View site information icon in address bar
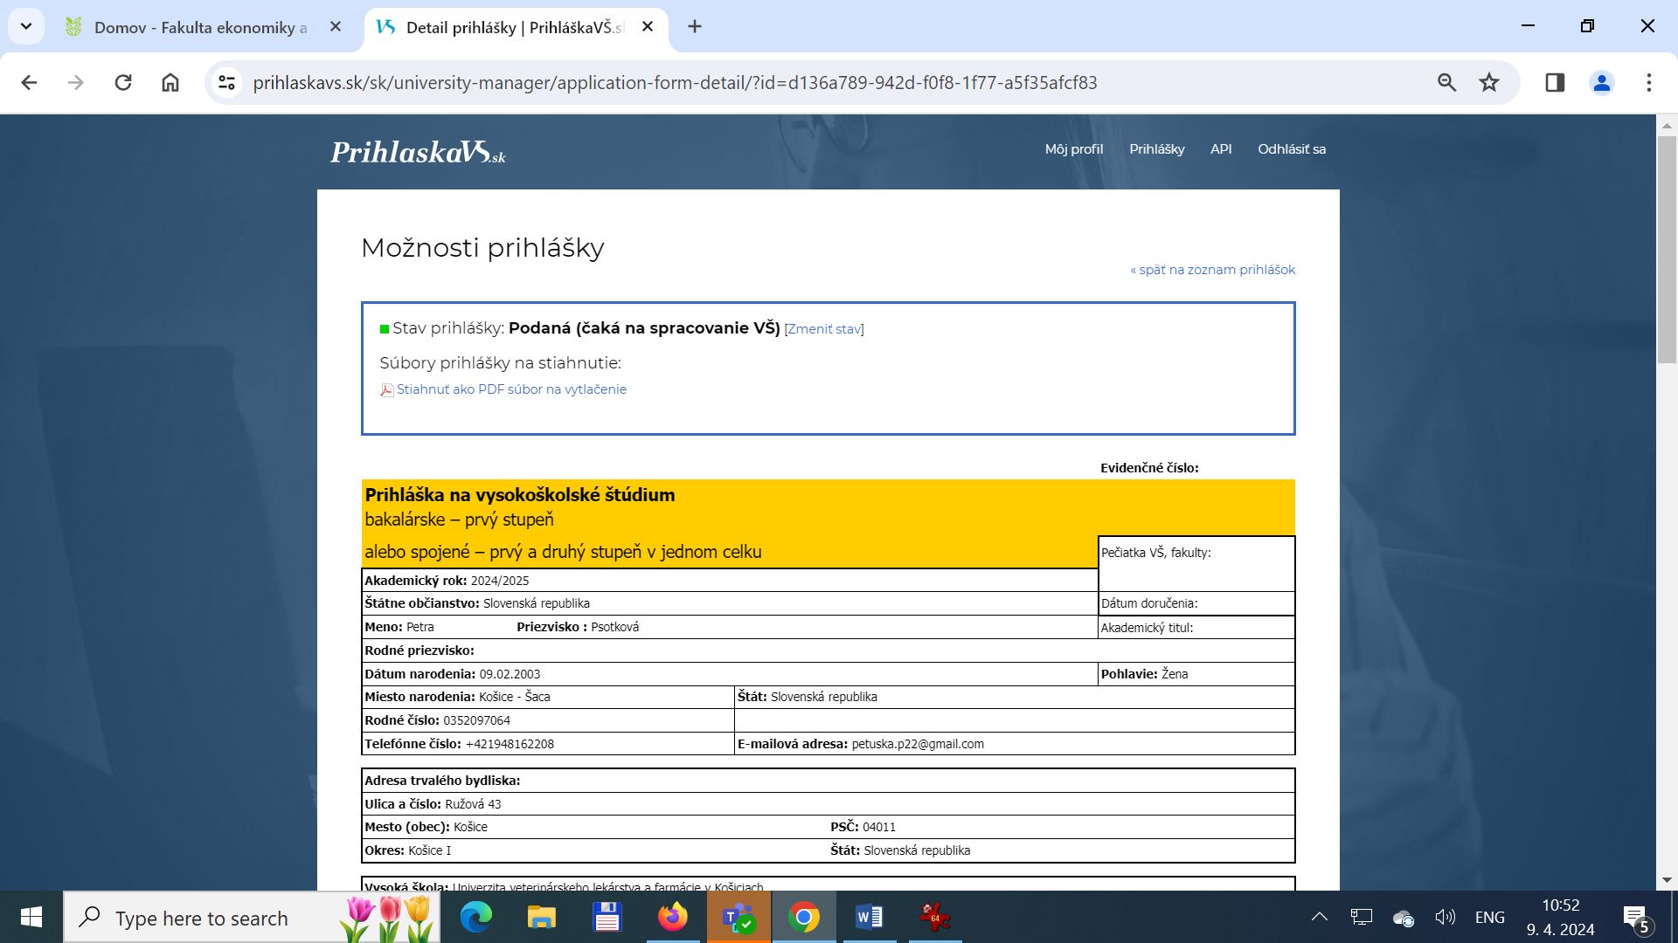This screenshot has height=943, width=1678. coord(227,83)
